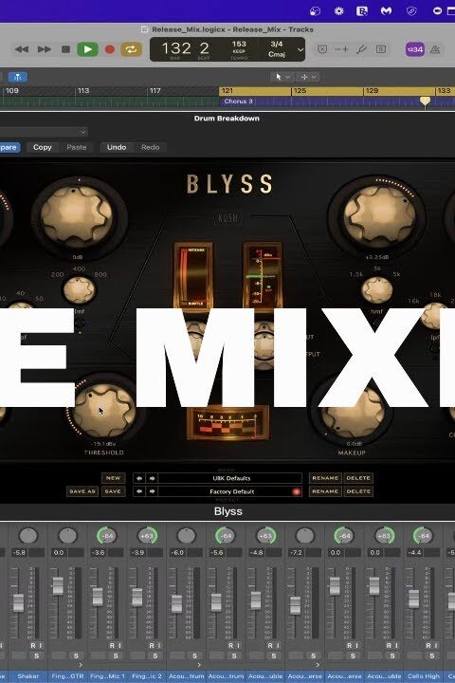This screenshot has width=455, height=683.
Task: Click the lpf knob on the right
Action: [435, 316]
